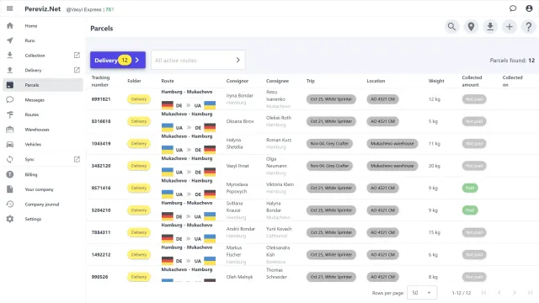Screen dimensions: 539x303
Task: Click the download parcels icon
Action: click(x=490, y=26)
